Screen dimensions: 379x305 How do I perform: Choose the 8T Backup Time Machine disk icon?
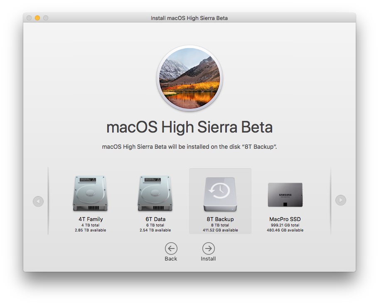click(x=220, y=194)
